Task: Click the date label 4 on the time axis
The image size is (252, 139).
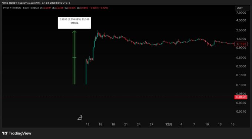Action: pos(181,125)
